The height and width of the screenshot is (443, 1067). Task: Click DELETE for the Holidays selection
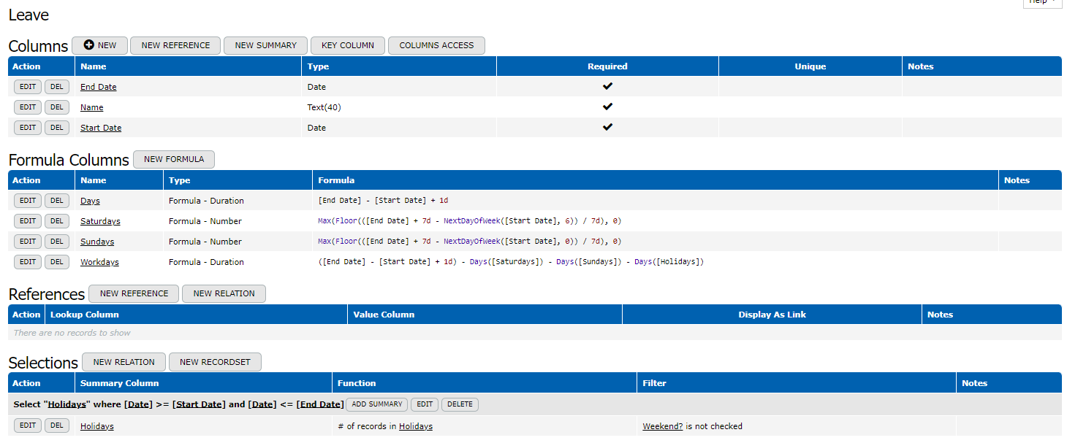coord(460,404)
